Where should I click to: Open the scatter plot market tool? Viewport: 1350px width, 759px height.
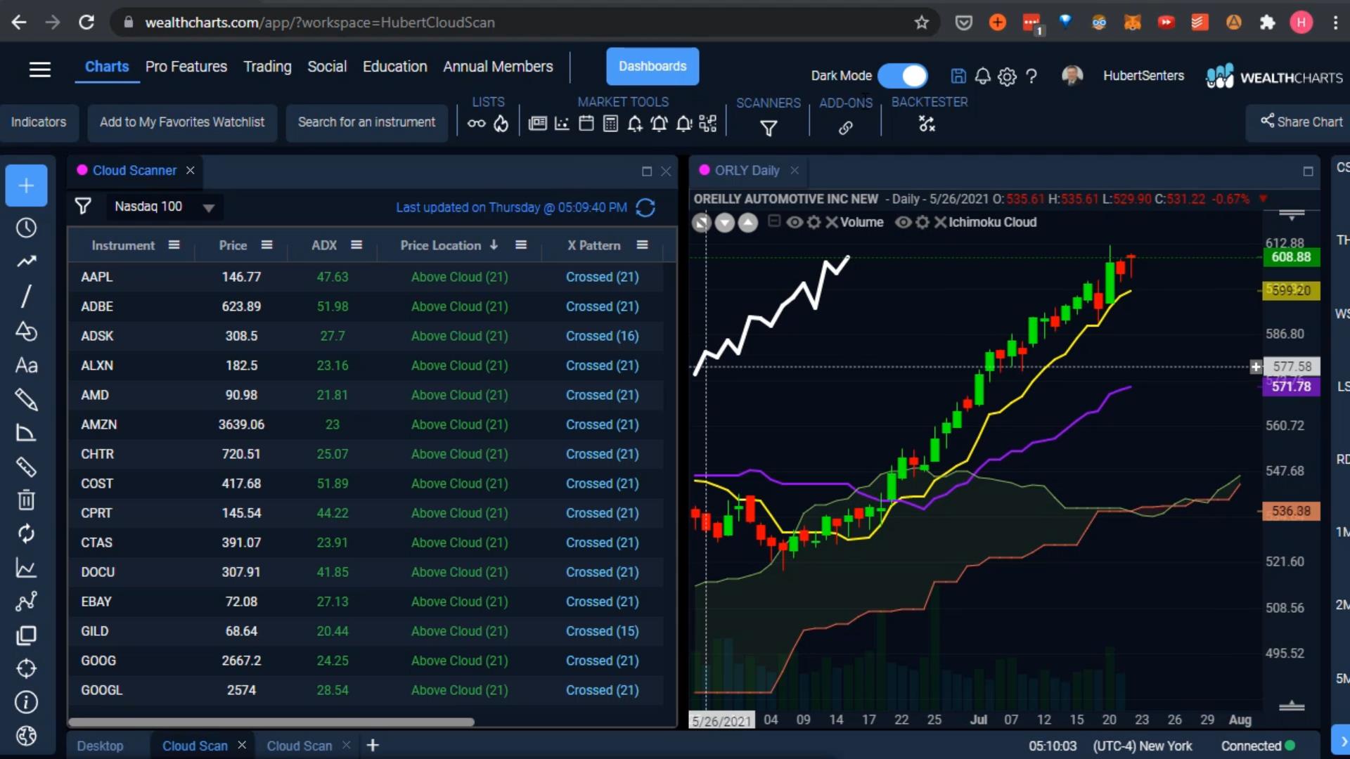(x=562, y=124)
